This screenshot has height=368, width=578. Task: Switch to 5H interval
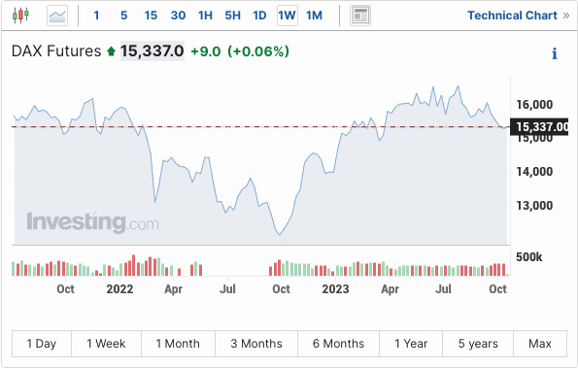232,16
